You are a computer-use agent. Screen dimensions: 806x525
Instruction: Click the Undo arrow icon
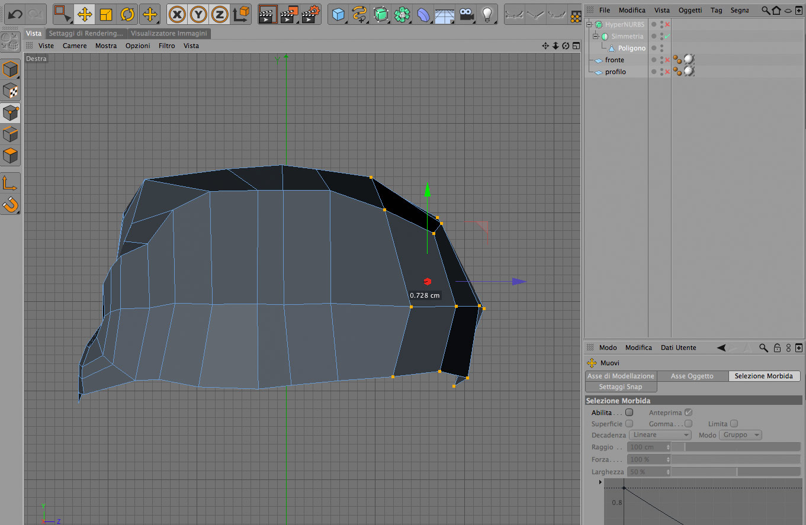point(14,14)
